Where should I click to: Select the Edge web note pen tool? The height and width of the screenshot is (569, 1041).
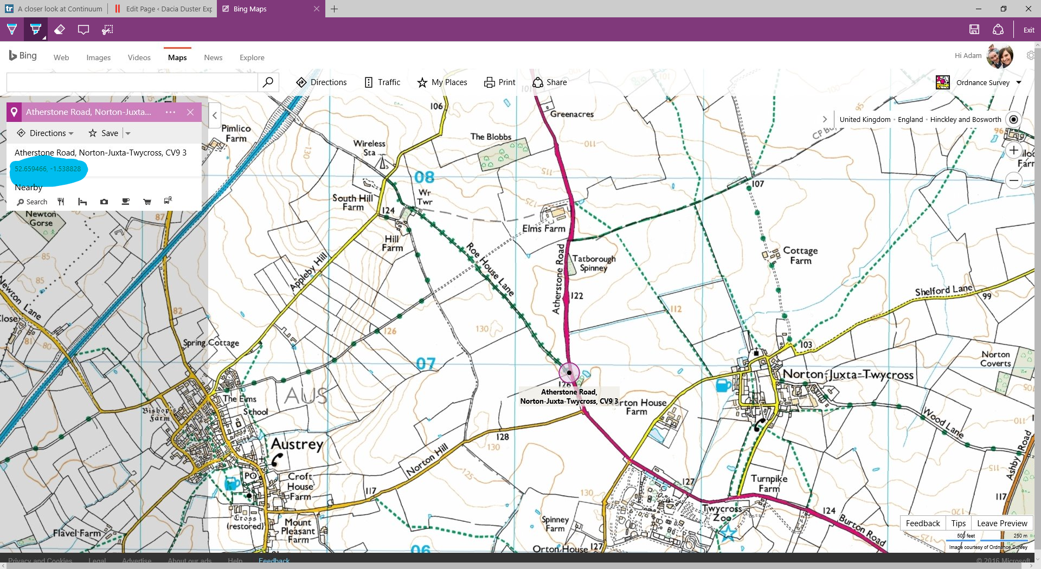pyautogui.click(x=12, y=30)
